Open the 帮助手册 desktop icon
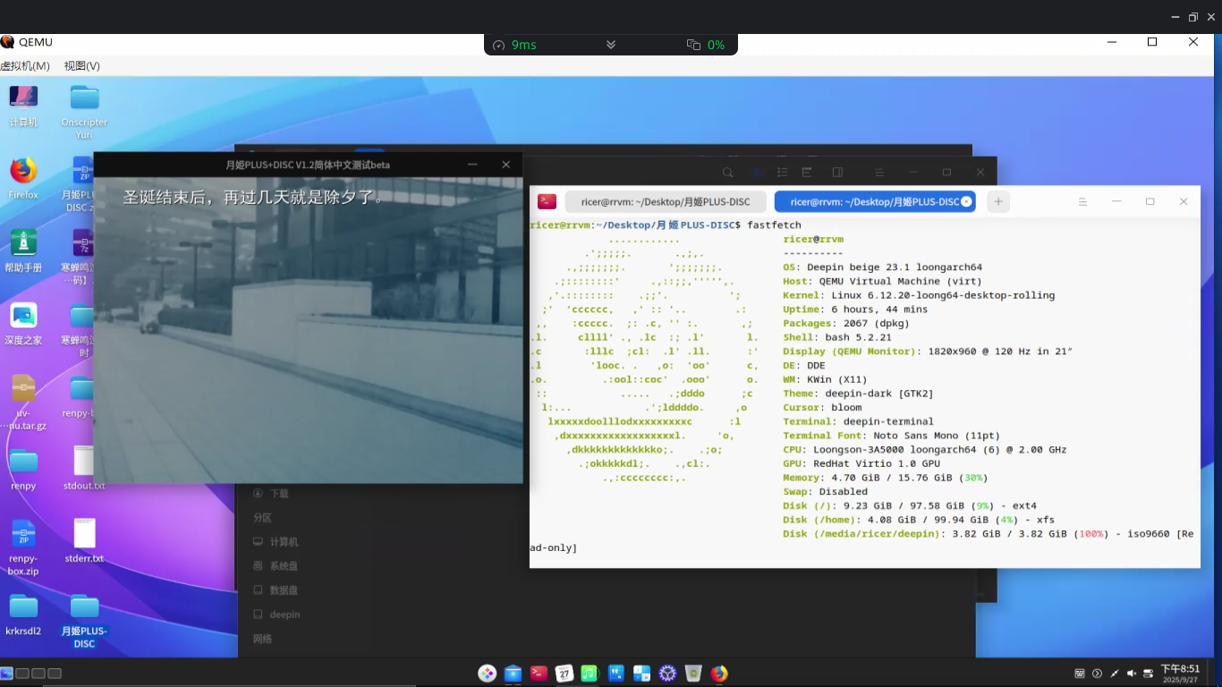 (23, 250)
